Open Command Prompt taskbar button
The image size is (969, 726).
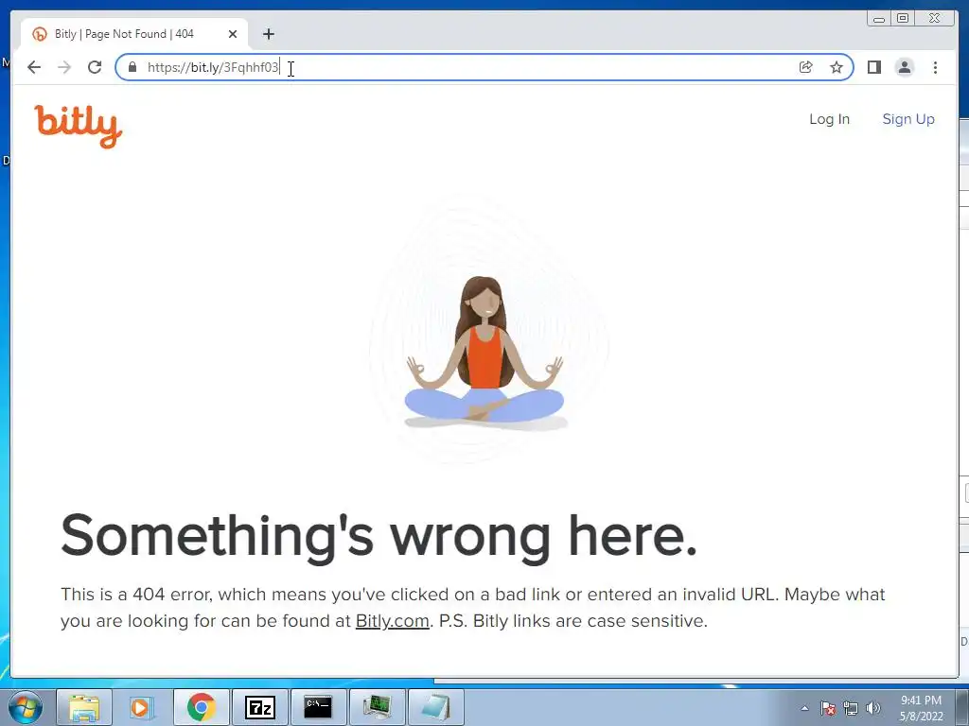pyautogui.click(x=318, y=707)
